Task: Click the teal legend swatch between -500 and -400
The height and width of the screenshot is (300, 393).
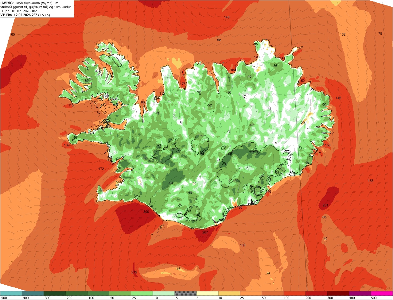Action: coord(11,293)
